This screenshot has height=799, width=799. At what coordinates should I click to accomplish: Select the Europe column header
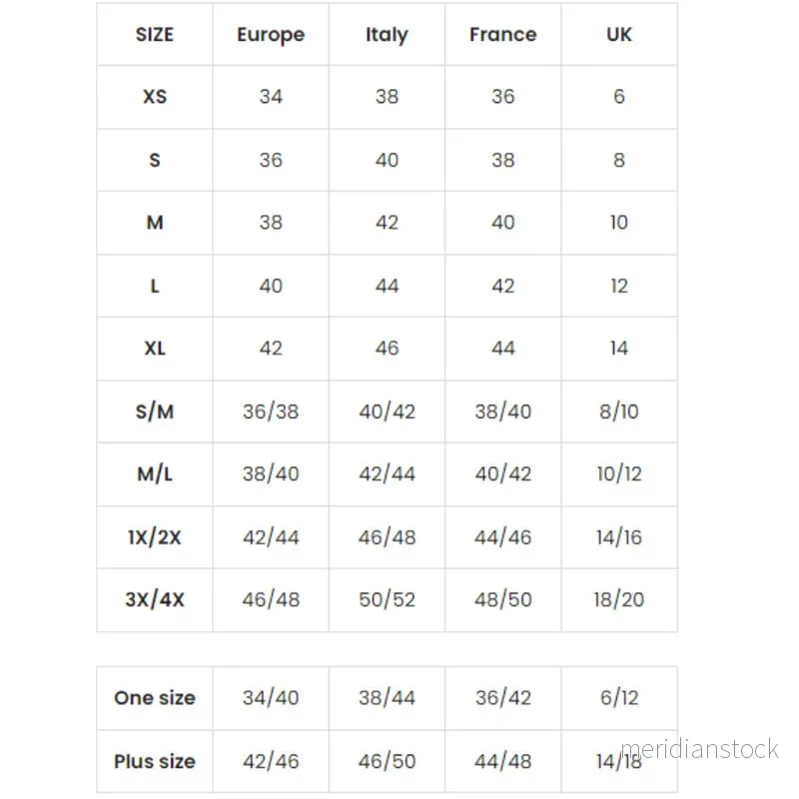point(271,35)
